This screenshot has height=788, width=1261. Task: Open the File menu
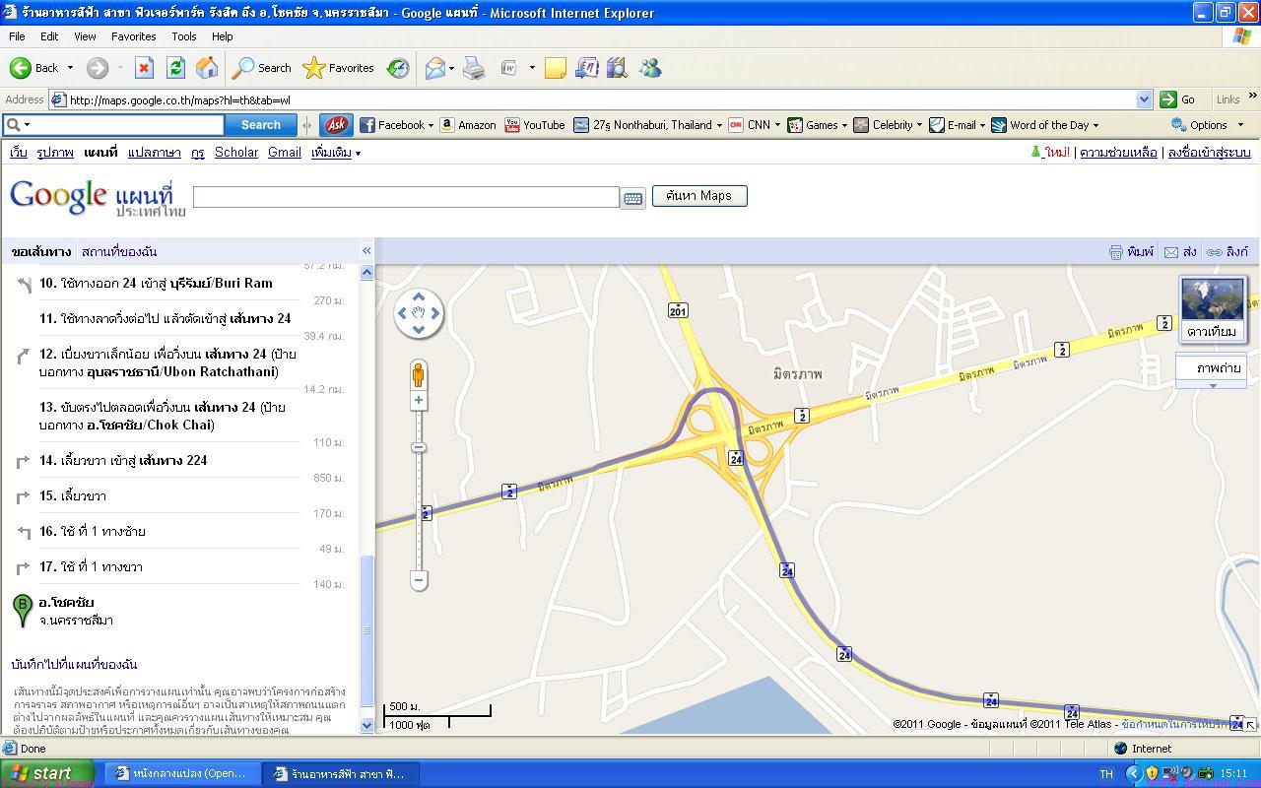click(x=17, y=36)
